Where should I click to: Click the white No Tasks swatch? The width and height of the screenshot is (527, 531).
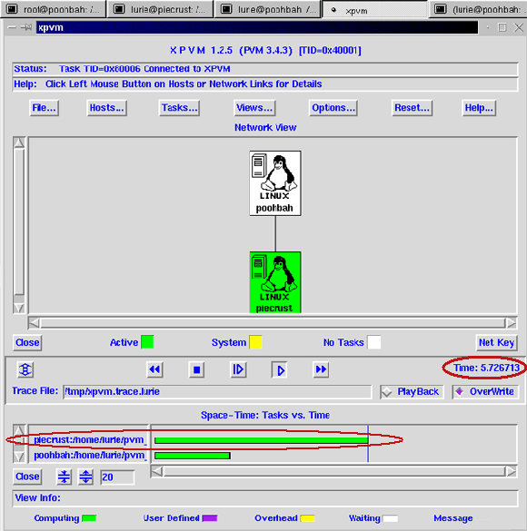[374, 342]
